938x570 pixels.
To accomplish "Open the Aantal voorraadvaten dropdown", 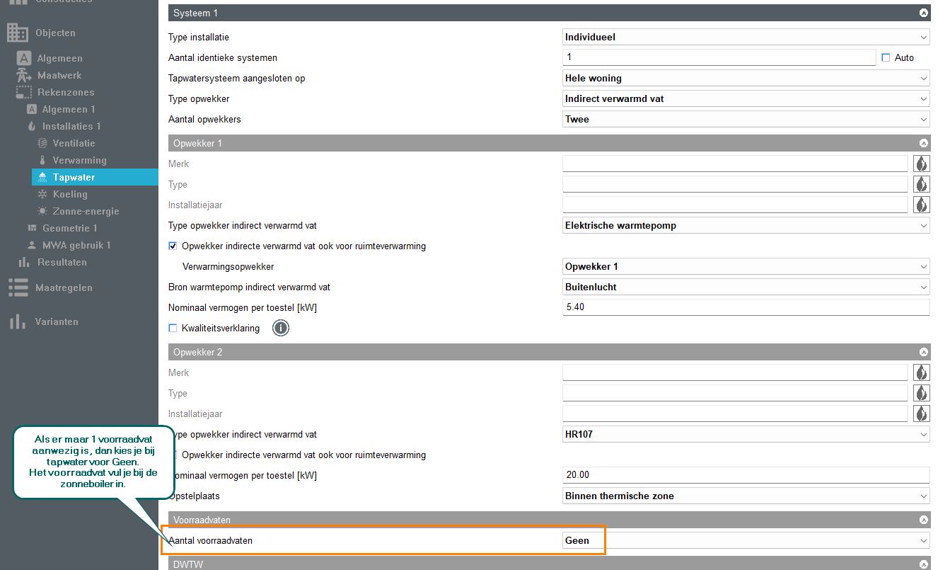I will [x=746, y=540].
